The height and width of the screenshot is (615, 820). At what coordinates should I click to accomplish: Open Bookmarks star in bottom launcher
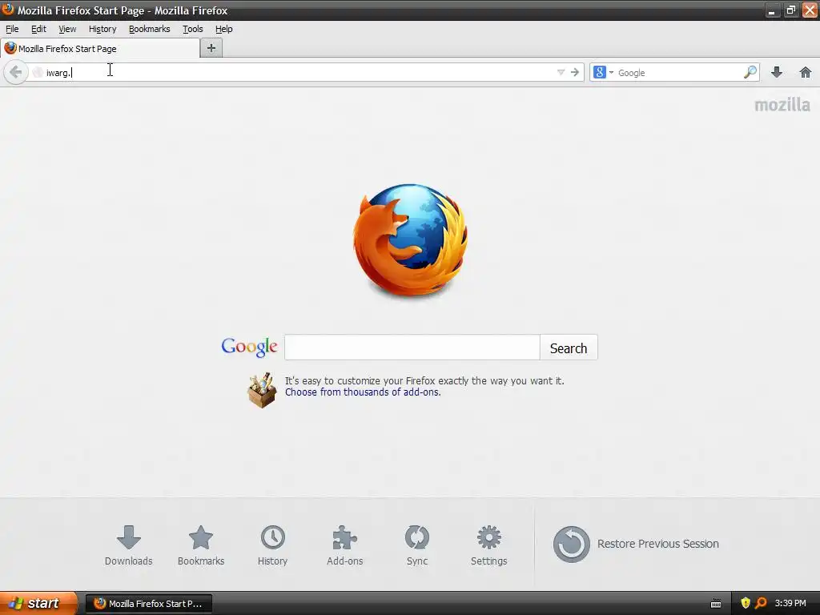point(201,545)
